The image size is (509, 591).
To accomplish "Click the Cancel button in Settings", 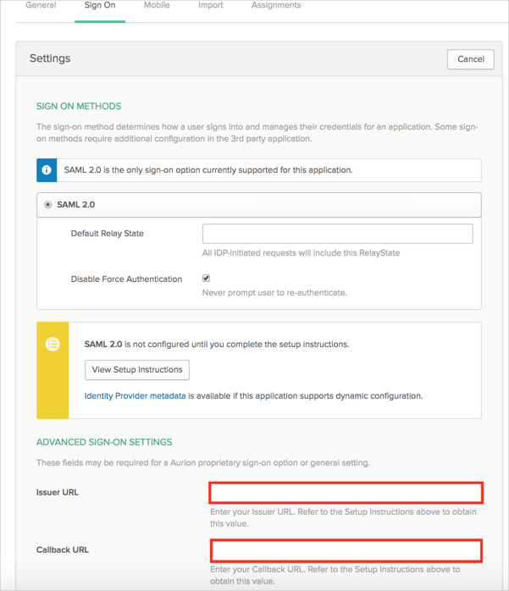I will tap(470, 59).
